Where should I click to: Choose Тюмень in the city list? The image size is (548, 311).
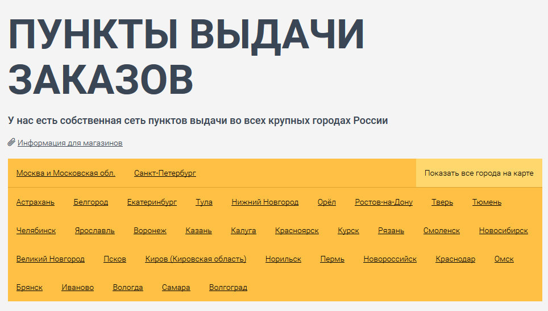click(x=487, y=202)
